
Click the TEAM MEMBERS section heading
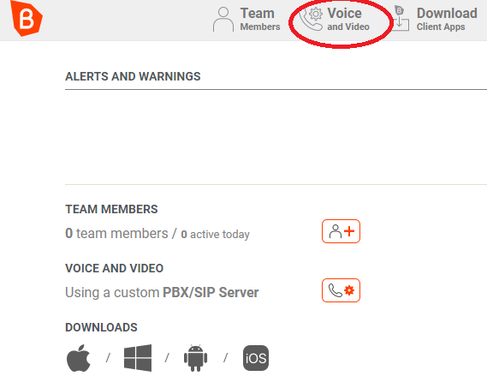(111, 209)
